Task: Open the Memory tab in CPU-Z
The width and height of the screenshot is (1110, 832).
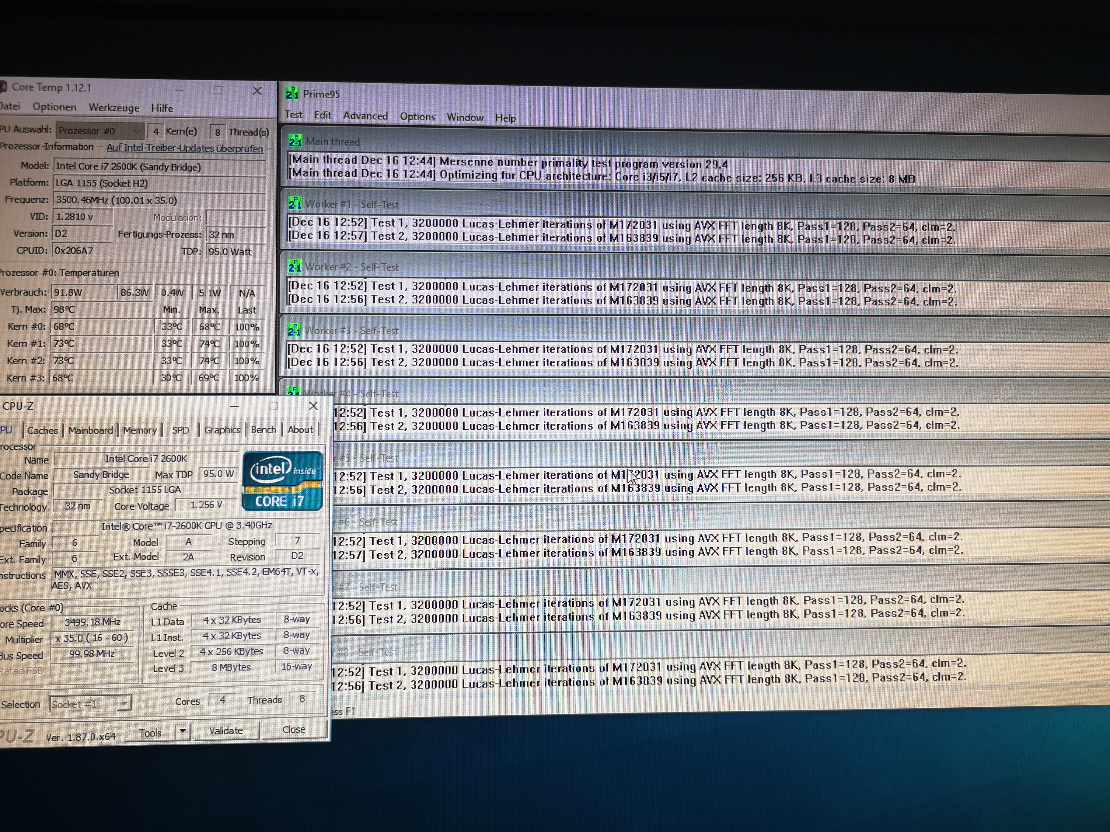Action: pos(140,430)
